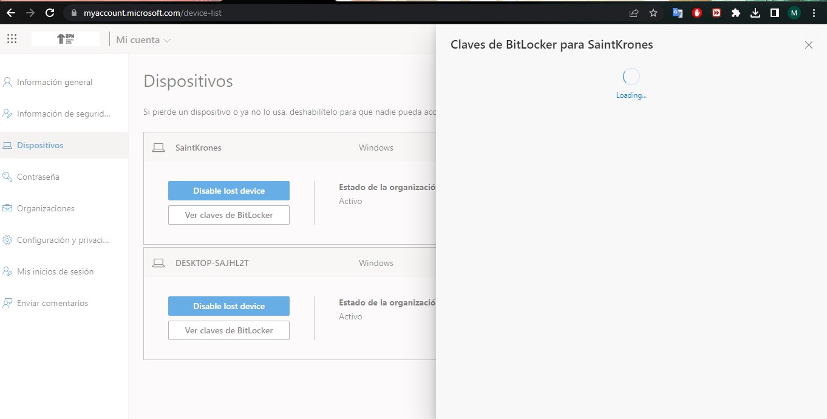
Task: Open the red adblock stop-hand extension
Action: click(697, 12)
